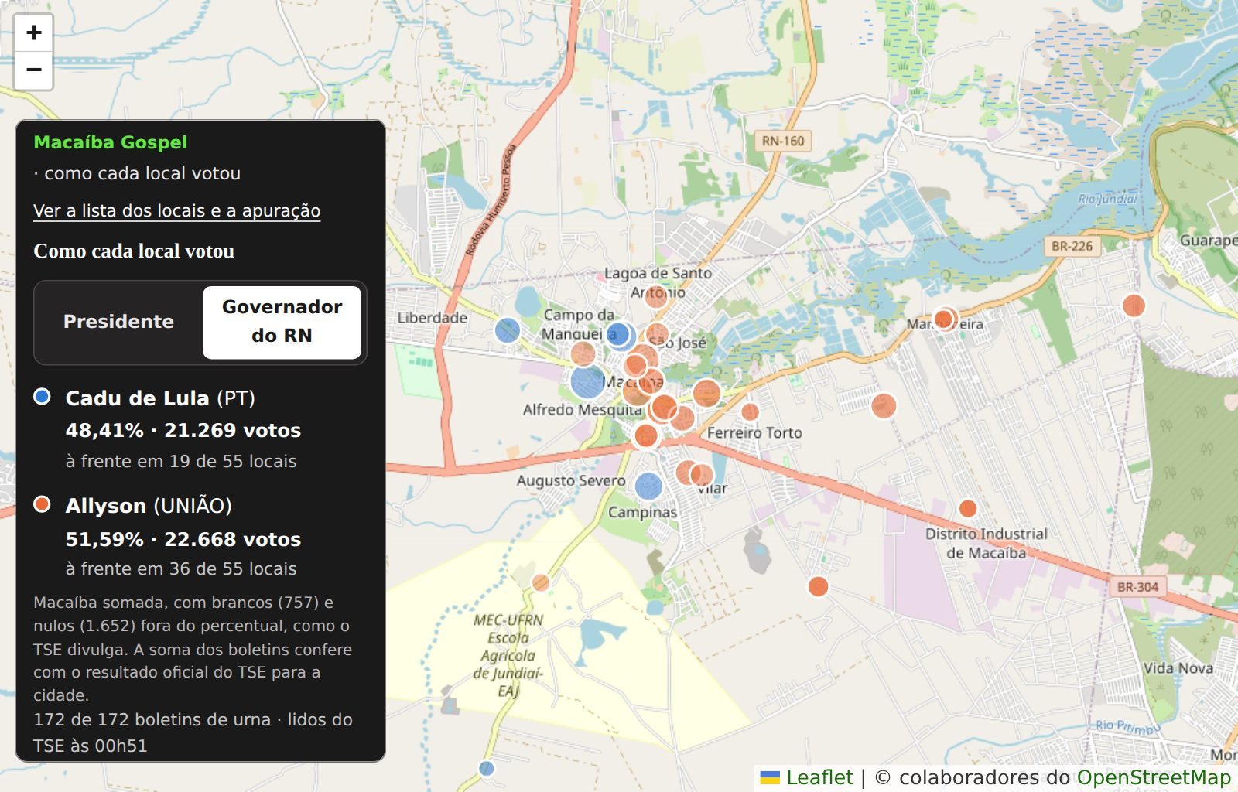Click orange legend dot for Allyson
Screen dimensions: 1238x792
coord(42,504)
